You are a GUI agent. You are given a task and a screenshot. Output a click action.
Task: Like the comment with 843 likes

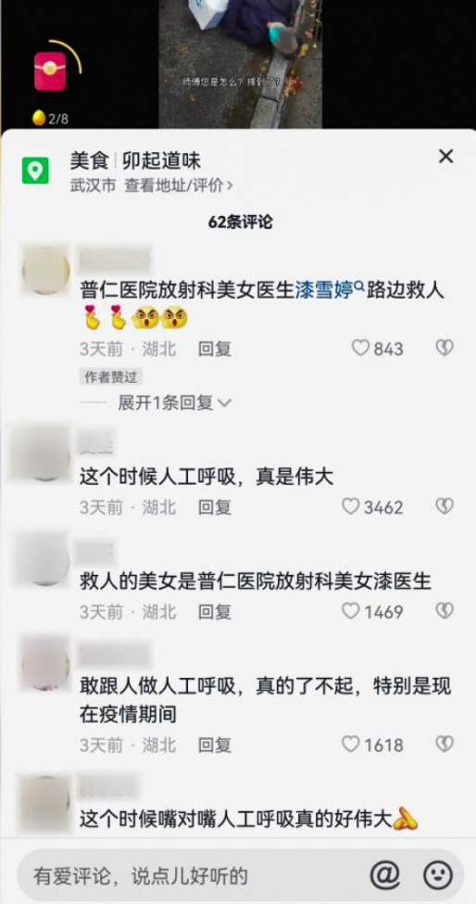coord(360,348)
